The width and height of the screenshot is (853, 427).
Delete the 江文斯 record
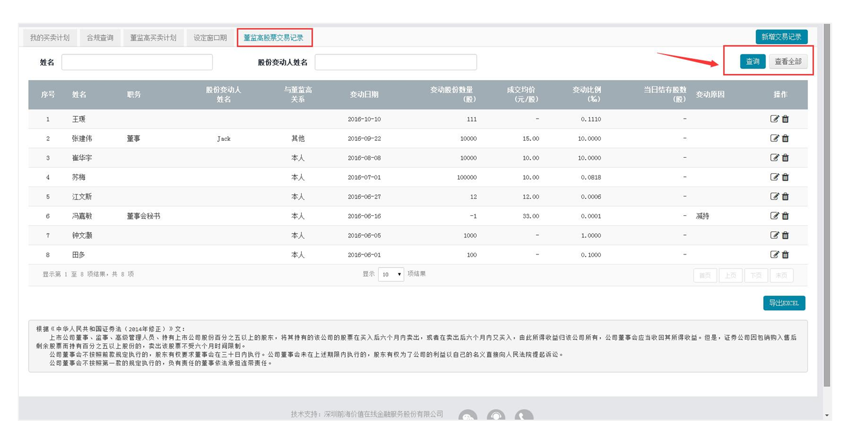coord(786,196)
